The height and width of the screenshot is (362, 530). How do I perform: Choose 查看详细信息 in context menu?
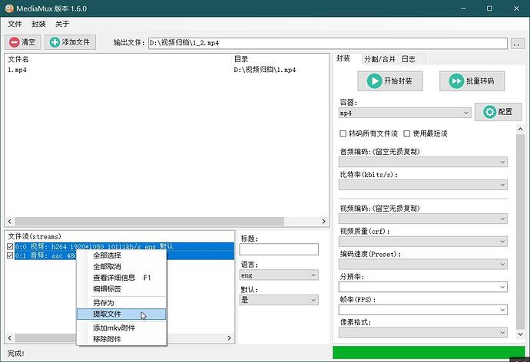121,278
